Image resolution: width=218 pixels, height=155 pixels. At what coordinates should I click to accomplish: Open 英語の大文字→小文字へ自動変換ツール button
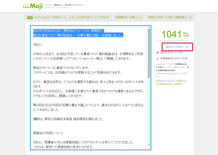(x=170, y=17)
